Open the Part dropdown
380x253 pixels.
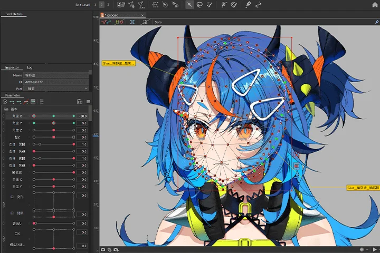point(56,89)
